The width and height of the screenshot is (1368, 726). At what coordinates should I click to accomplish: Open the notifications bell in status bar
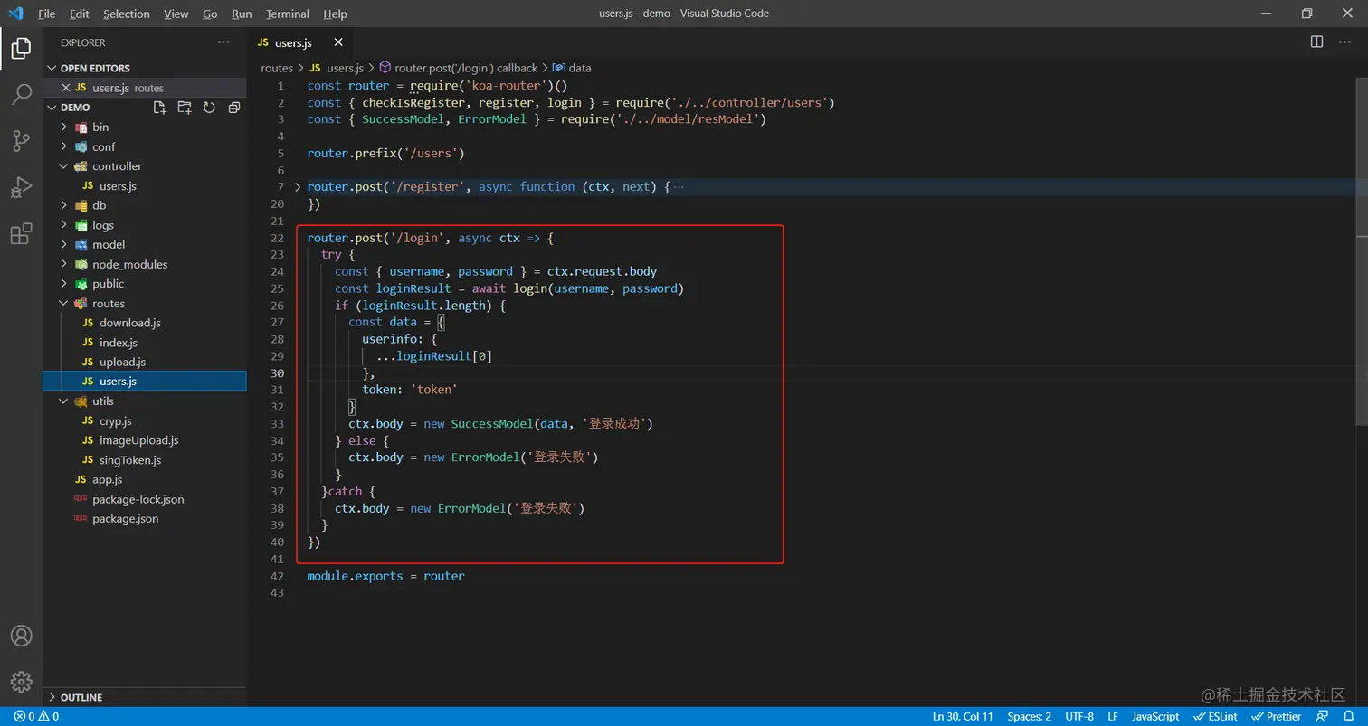point(1348,717)
